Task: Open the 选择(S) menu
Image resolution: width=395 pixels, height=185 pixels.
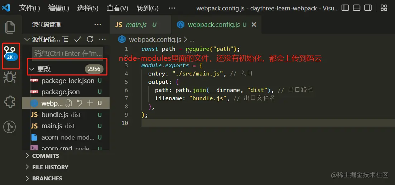Action: [88, 8]
